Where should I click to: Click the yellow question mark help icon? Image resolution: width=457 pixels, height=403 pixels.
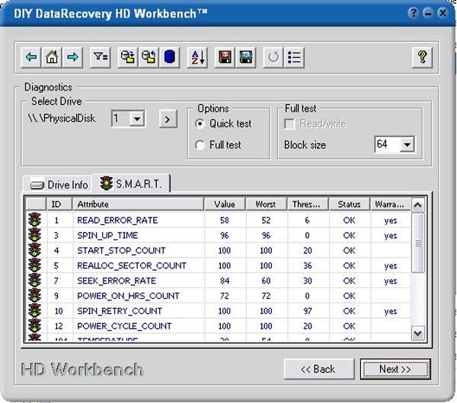pyautogui.click(x=422, y=57)
